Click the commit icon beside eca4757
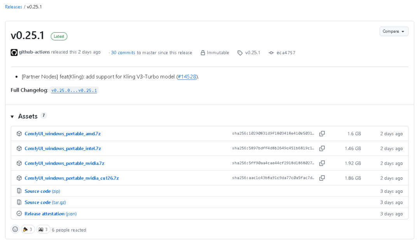Viewport: 420px width, 246px height. click(x=271, y=53)
